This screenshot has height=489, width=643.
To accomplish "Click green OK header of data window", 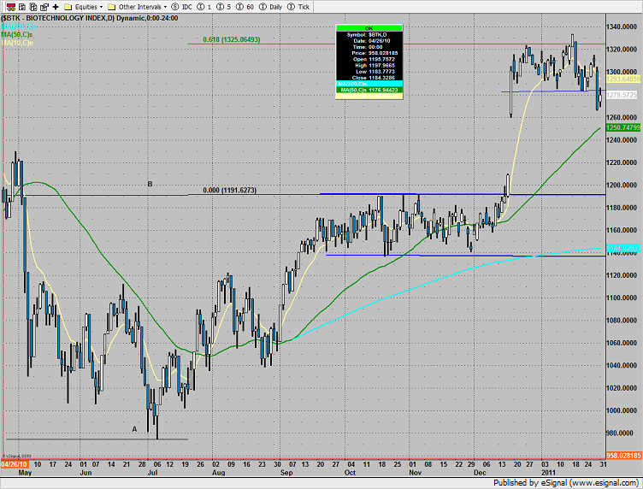I will pos(368,27).
